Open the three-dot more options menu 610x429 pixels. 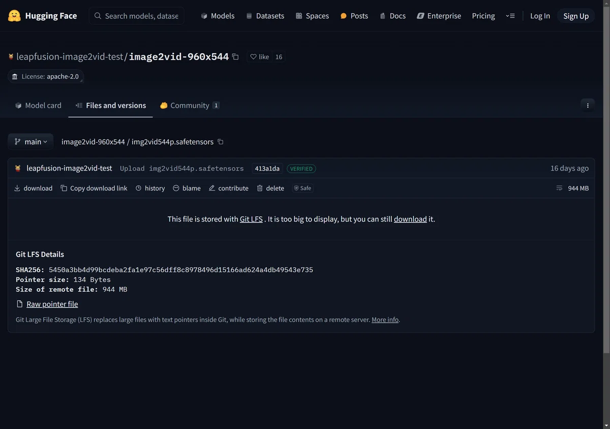pyautogui.click(x=588, y=105)
